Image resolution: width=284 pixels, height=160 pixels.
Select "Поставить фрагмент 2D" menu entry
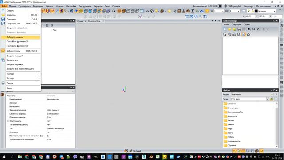pos(20,41)
